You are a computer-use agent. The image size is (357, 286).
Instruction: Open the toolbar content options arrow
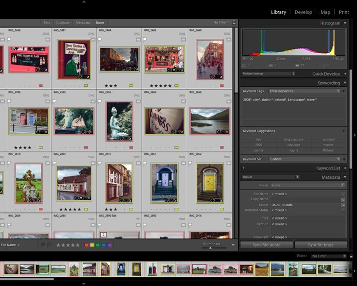(x=233, y=245)
